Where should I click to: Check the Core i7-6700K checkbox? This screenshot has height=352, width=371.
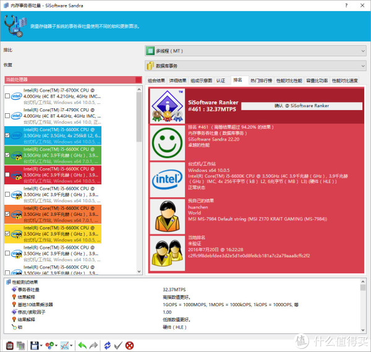coord(7,96)
